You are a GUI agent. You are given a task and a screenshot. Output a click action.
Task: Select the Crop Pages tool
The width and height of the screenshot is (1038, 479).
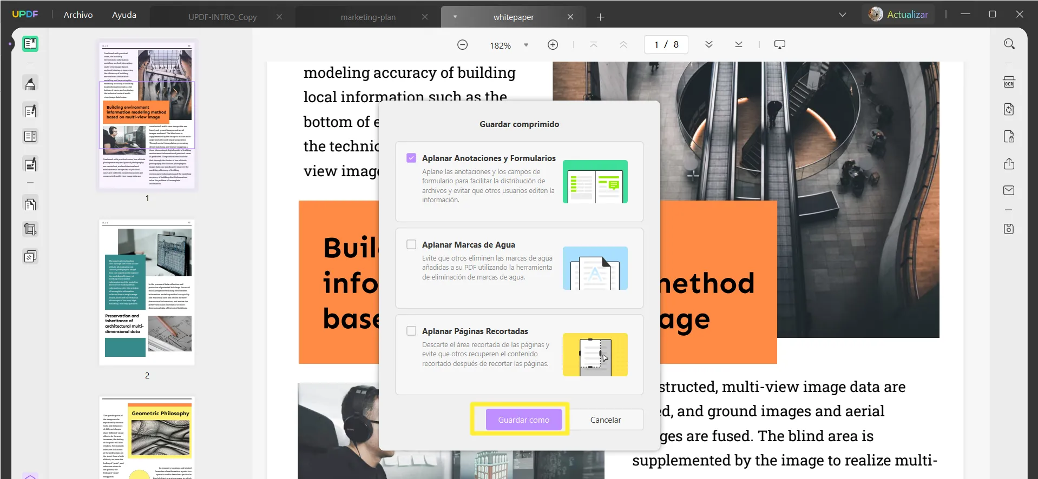pyautogui.click(x=30, y=230)
